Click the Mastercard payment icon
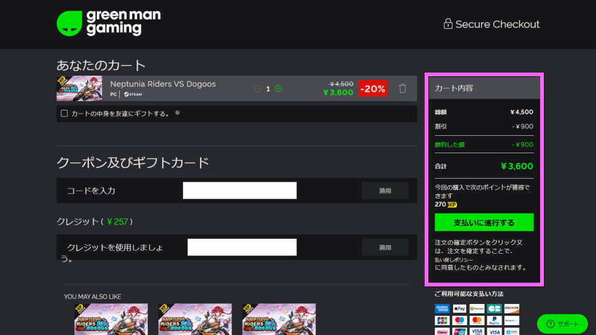 (x=477, y=321)
